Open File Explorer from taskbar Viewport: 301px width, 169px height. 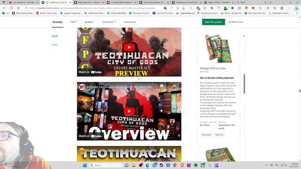[x=134, y=165]
